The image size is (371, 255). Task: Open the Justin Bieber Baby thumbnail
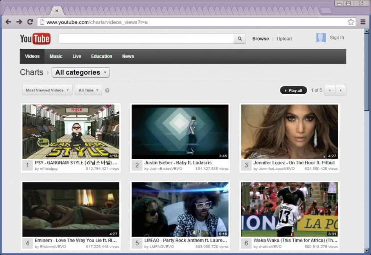(x=180, y=132)
